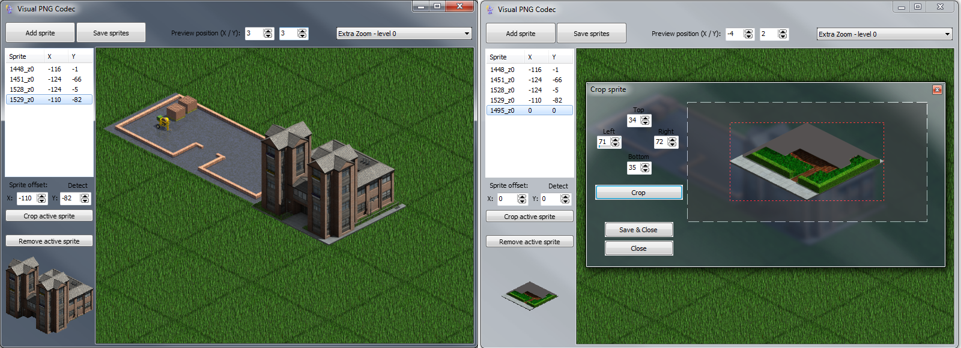Viewport: 961px width, 348px height.
Task: Click Preview X spinner in left window
Action: [x=268, y=34]
